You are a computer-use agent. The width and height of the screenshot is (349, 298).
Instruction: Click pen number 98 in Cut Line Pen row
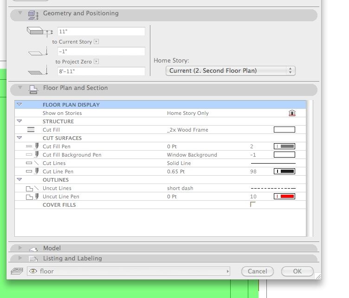click(x=253, y=171)
